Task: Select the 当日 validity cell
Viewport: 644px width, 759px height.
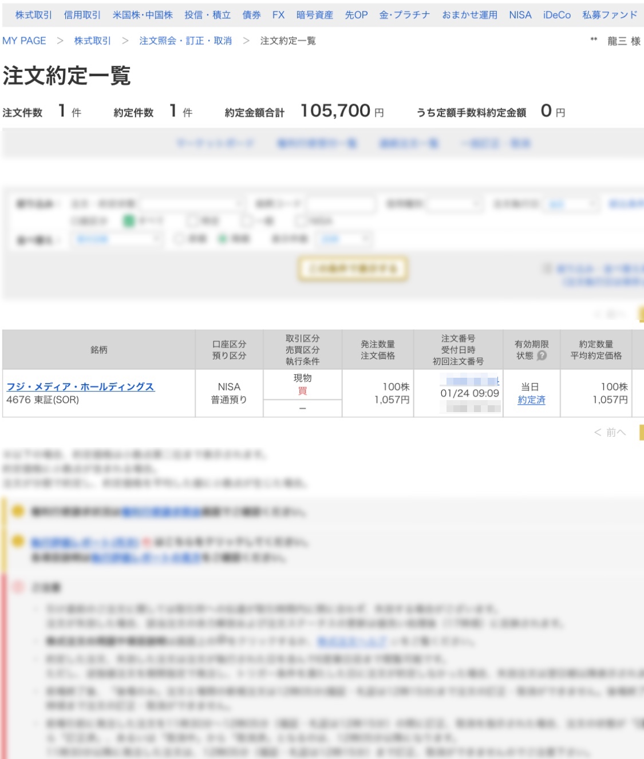Action: (x=531, y=387)
